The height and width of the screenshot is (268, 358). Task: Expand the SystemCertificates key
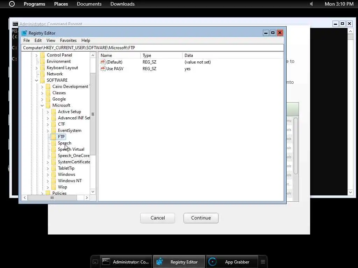click(48, 162)
